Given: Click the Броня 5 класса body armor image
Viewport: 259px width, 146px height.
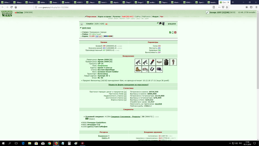Looking at the screenshot, I should [x=166, y=62].
